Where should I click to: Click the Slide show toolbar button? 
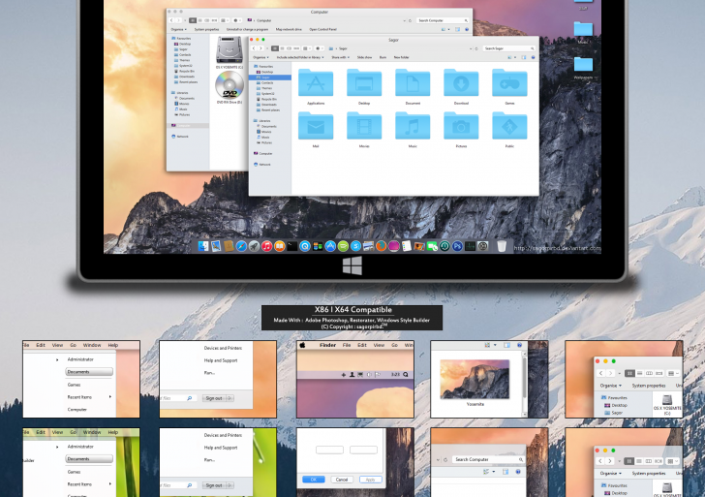tap(365, 57)
